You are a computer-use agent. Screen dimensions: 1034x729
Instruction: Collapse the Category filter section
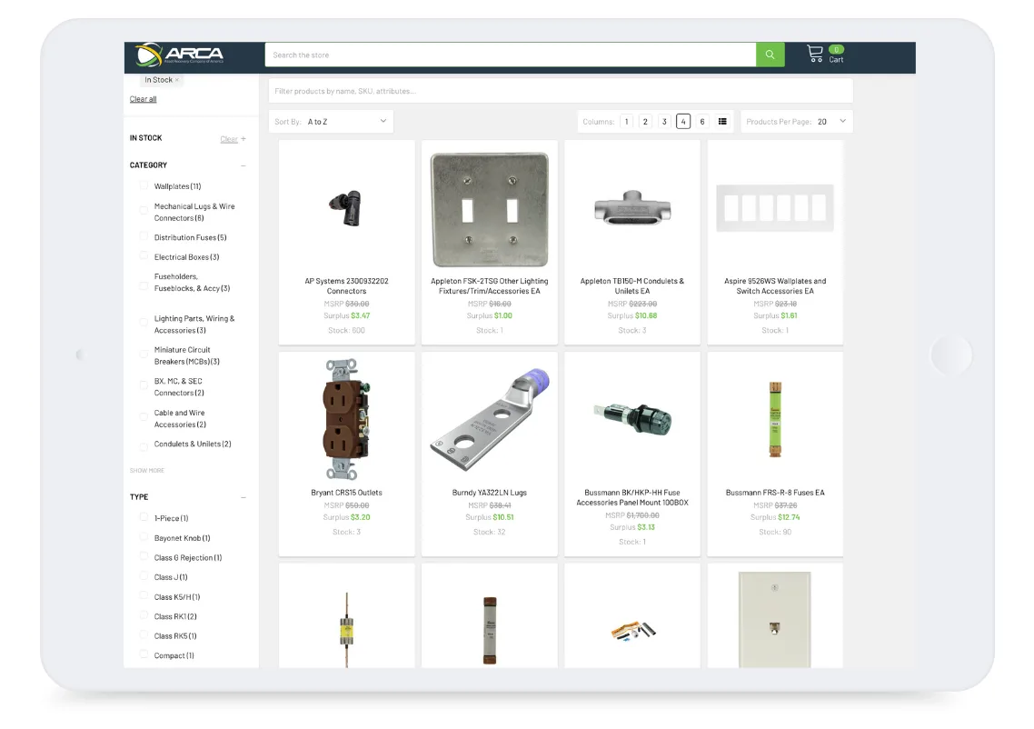(244, 165)
